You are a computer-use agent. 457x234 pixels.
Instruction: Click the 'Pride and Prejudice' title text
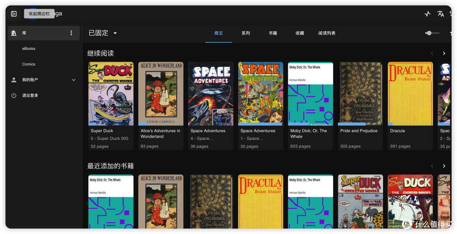point(359,131)
